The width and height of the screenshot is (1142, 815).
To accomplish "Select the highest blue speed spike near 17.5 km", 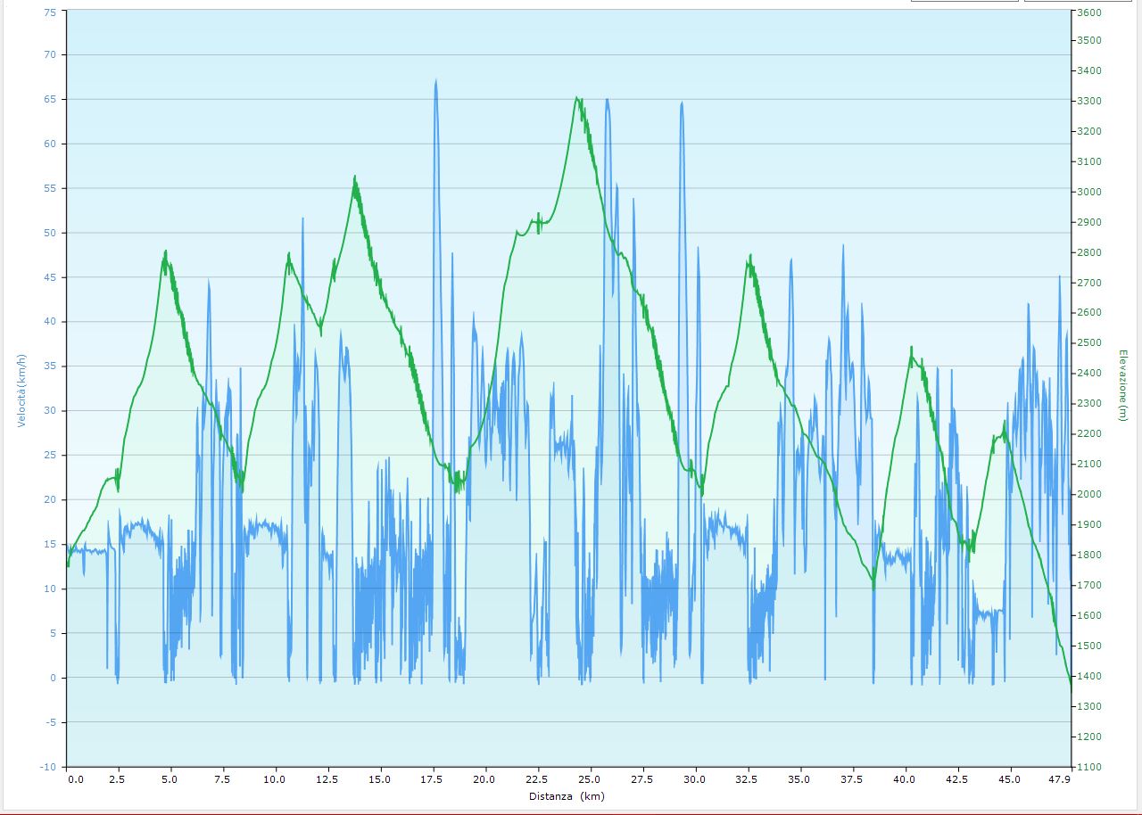I will (x=435, y=82).
